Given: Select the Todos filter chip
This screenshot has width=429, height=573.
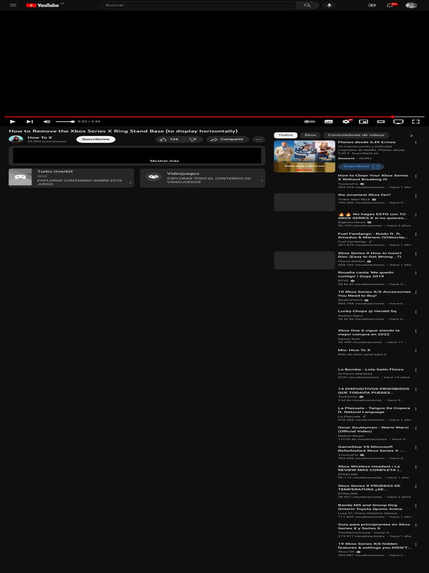Looking at the screenshot, I should (x=285, y=135).
